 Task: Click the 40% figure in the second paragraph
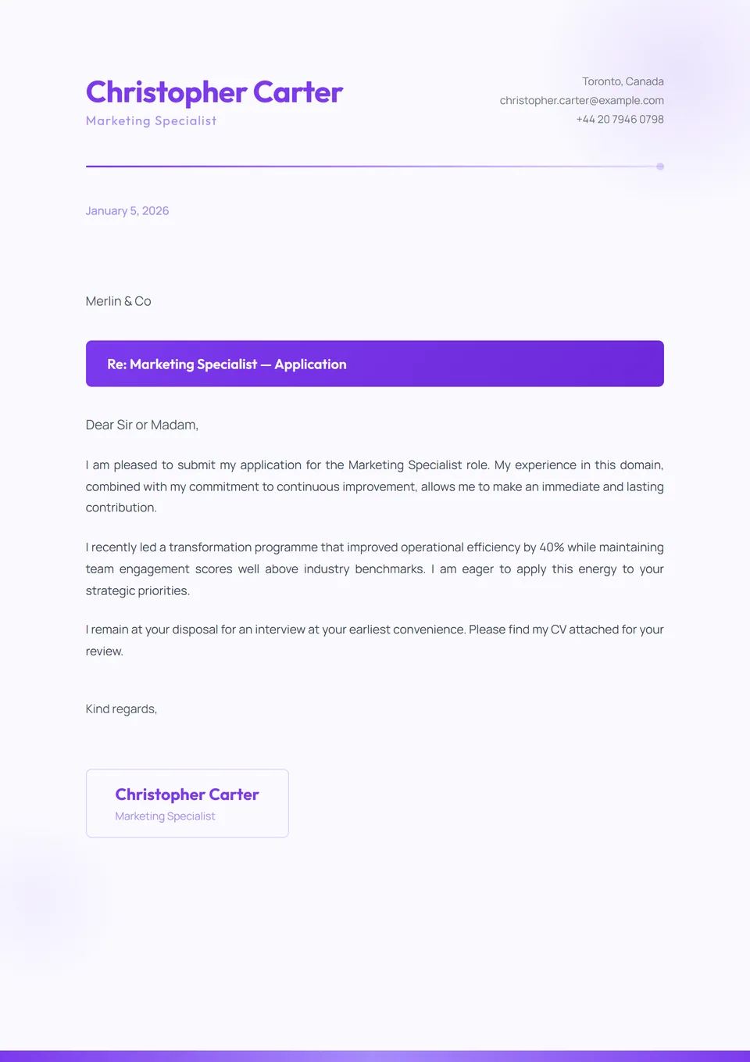552,547
